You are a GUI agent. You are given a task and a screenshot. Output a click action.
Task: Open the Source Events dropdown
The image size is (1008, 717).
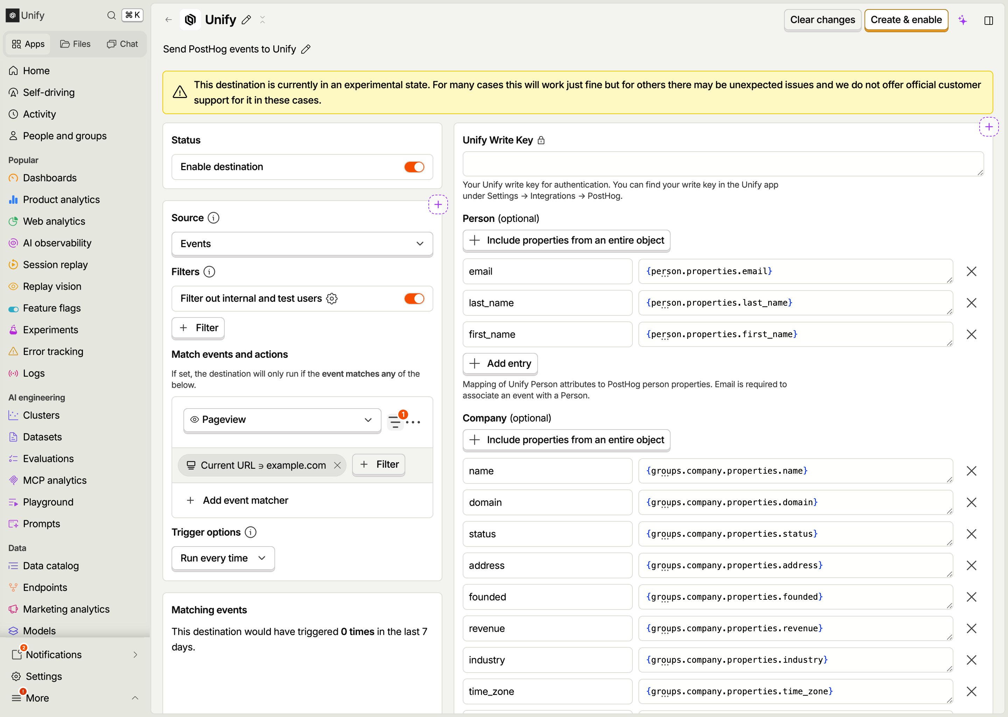[x=302, y=244]
